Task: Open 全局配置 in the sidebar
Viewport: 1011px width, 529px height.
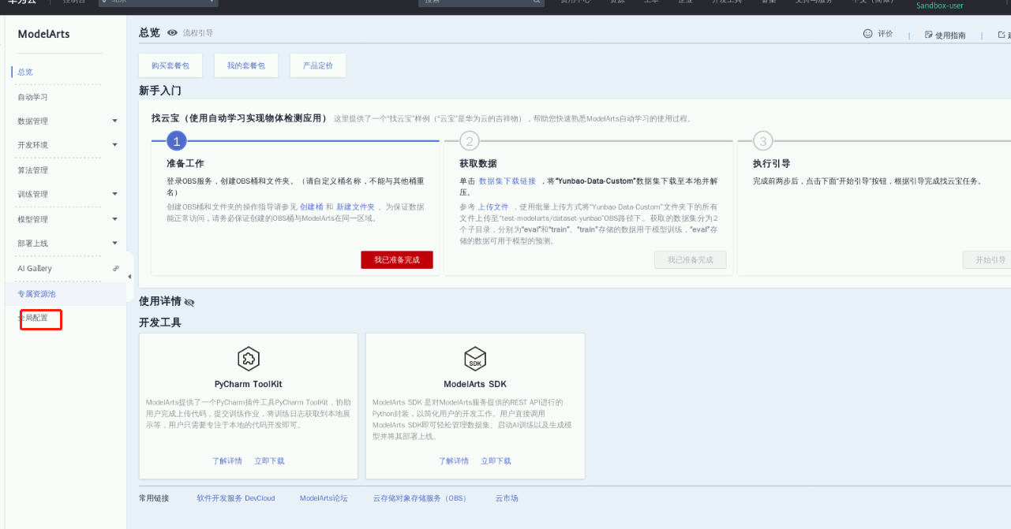Action: [33, 319]
